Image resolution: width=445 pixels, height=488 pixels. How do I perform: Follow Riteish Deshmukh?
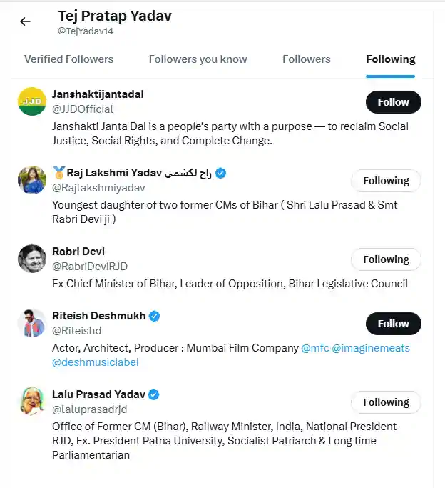click(393, 324)
